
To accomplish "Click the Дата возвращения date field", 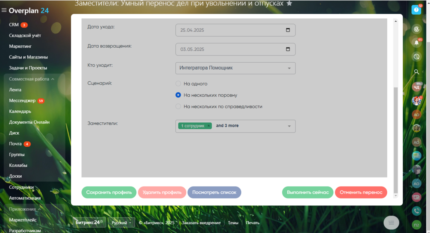I will (x=231, y=49).
